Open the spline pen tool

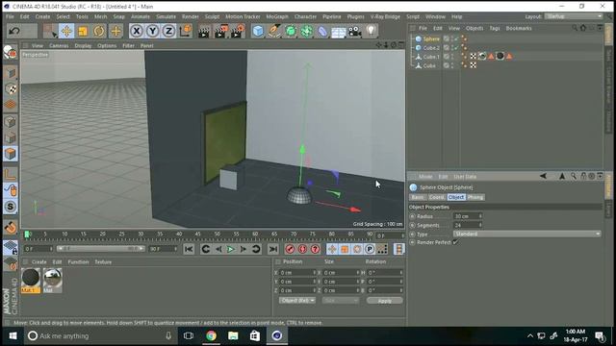point(274,31)
